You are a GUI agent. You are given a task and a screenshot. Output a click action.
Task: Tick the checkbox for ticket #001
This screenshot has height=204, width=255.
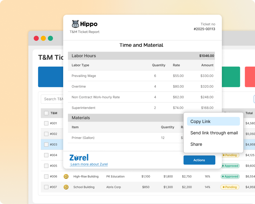46,123
